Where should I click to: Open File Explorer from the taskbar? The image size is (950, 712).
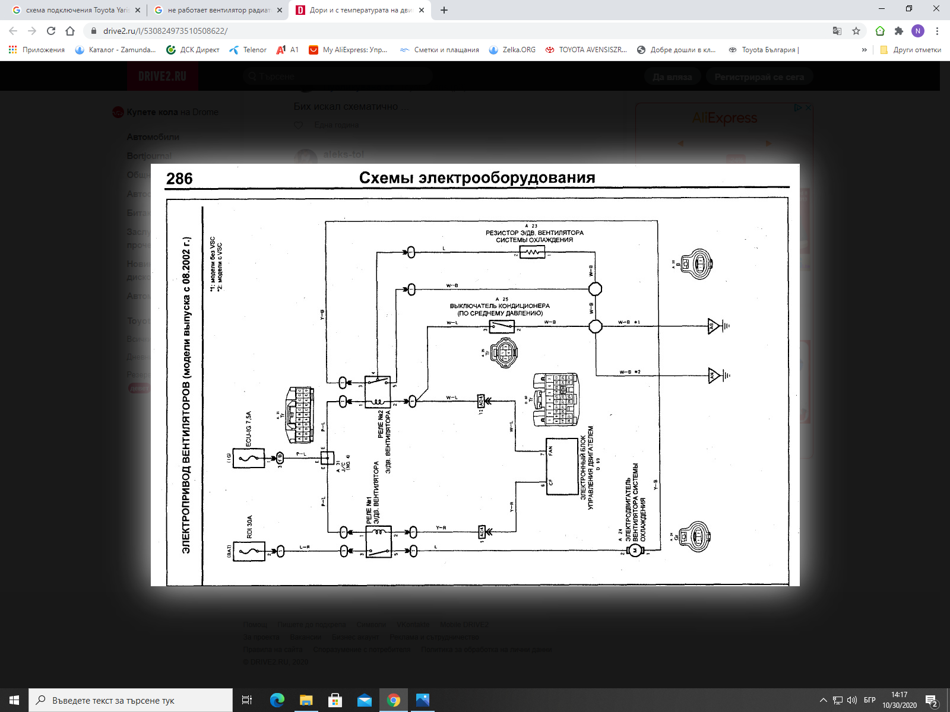306,700
